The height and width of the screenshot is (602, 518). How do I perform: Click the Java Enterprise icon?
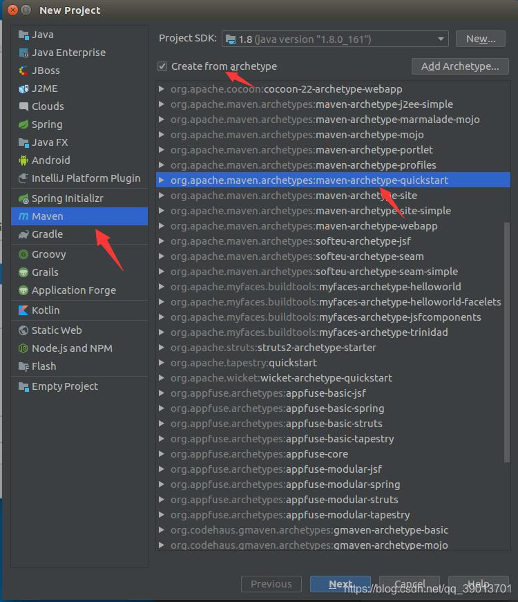(x=23, y=53)
